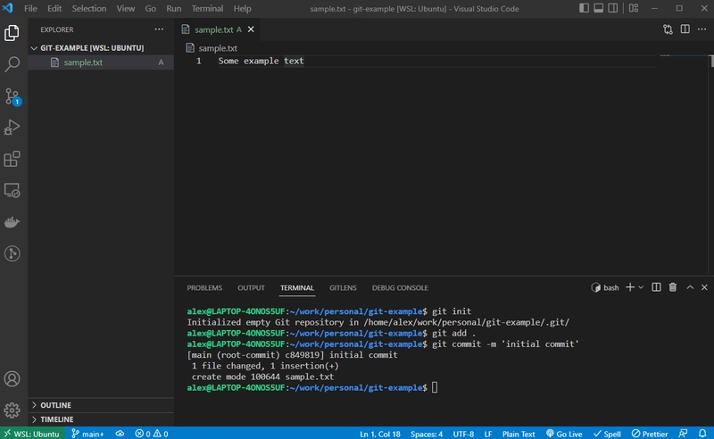Split the terminal panel
Viewport: 714px width, 439px height.
click(x=656, y=287)
